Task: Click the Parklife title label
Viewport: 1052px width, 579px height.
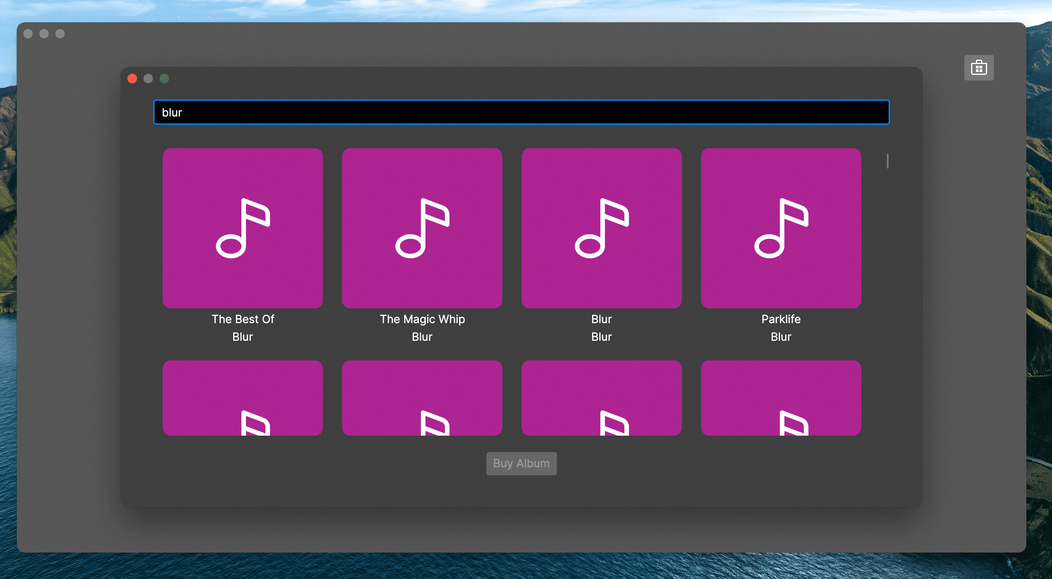Action: pos(781,319)
